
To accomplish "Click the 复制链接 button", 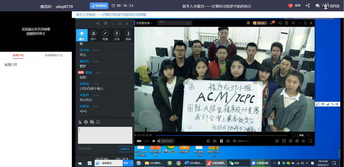I will pos(99,6).
